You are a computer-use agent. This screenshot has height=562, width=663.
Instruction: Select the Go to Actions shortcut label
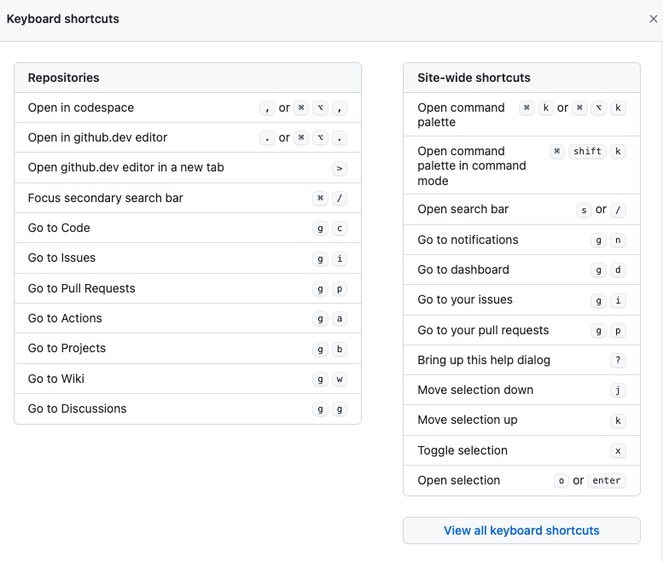[x=65, y=318]
